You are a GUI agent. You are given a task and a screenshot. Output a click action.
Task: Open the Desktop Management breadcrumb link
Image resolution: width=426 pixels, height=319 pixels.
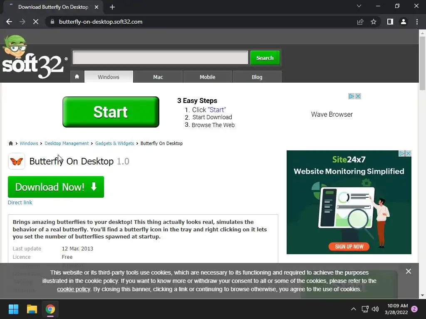click(67, 143)
